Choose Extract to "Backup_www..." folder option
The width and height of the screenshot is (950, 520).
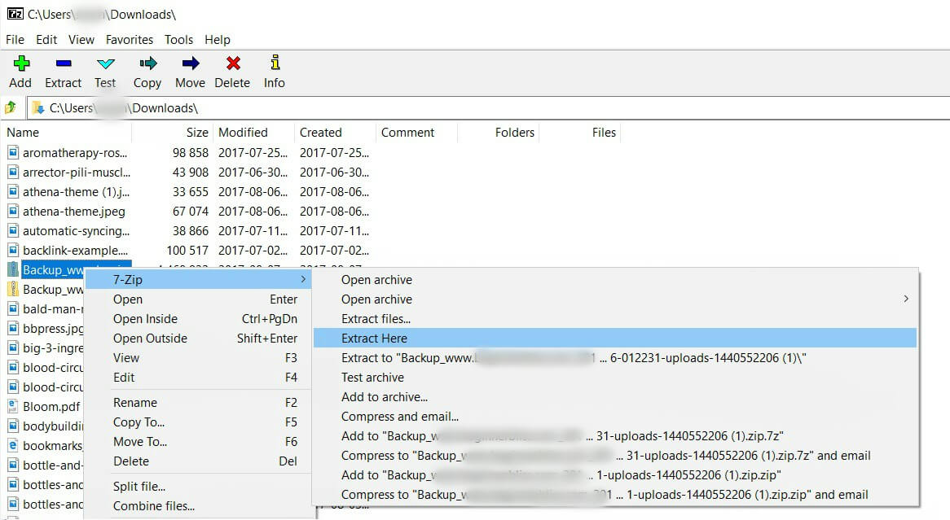(615, 358)
